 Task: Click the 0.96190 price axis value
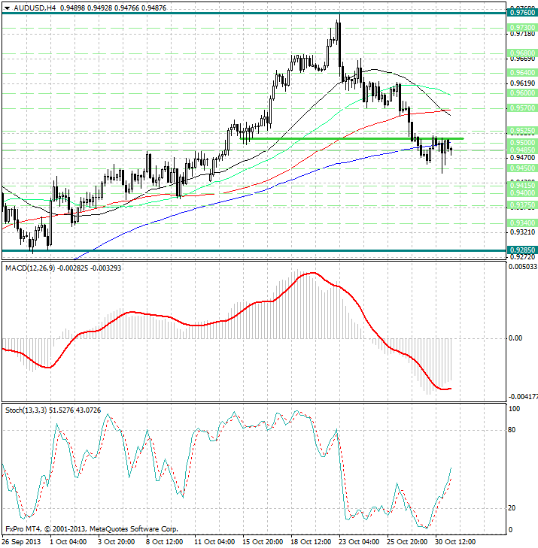(523, 83)
